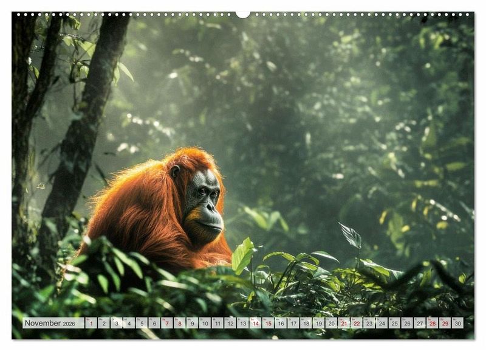This screenshot has height=351, width=486.
Task: Click day 27 in the calendar strip
Action: (420, 323)
